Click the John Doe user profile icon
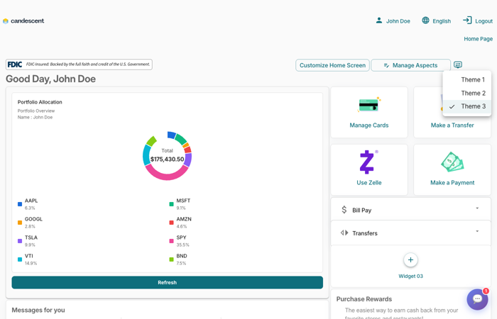 pos(379,21)
